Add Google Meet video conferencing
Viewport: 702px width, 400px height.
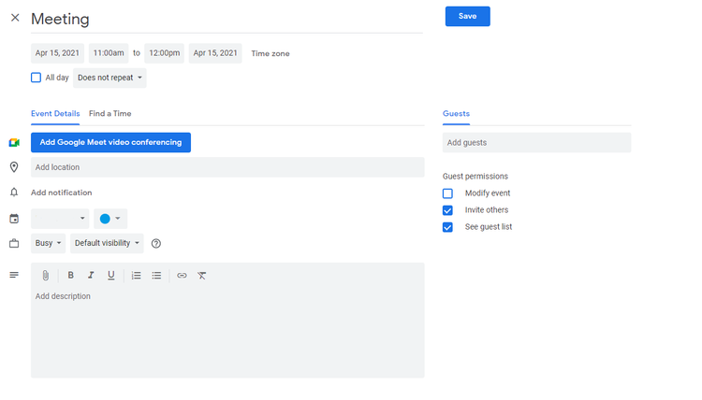point(110,142)
